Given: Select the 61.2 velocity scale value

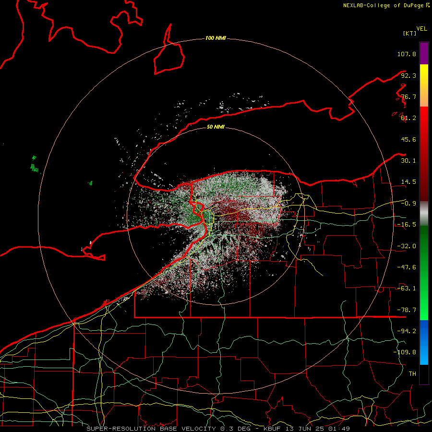Looking at the screenshot, I should [408, 118].
